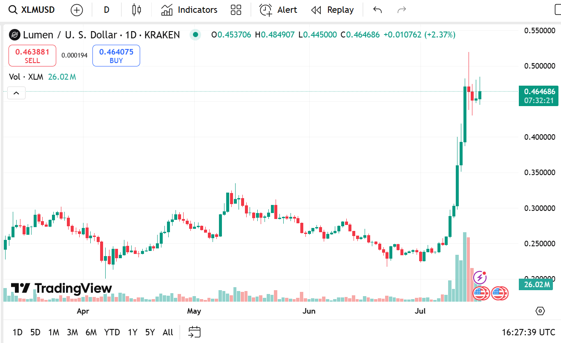Open the layout templates grid icon
The image size is (561, 343).
tap(236, 10)
